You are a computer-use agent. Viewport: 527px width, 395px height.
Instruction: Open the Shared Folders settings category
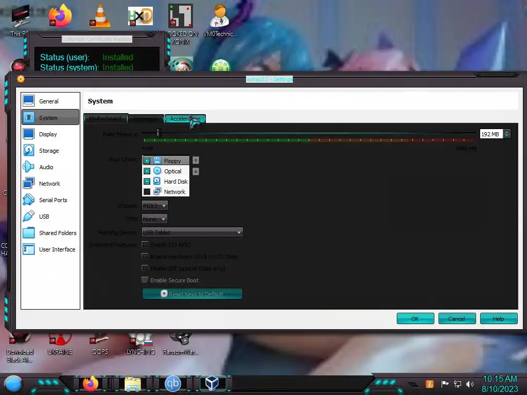(x=50, y=233)
